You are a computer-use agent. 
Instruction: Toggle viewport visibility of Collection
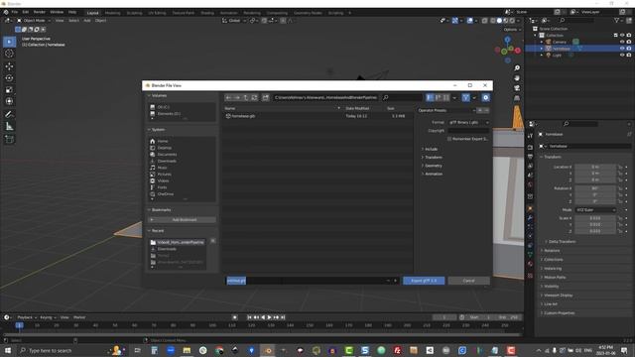pyautogui.click(x=622, y=36)
